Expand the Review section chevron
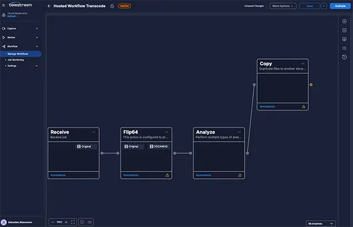The image size is (353, 227). click(37, 37)
